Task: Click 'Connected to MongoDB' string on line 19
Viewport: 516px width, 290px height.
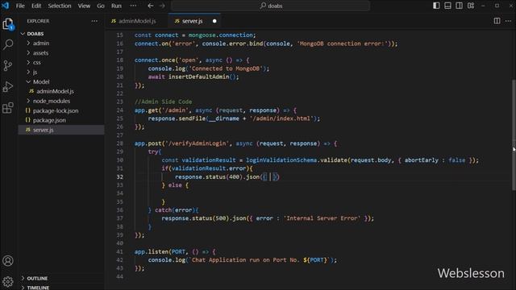Action: pos(226,68)
